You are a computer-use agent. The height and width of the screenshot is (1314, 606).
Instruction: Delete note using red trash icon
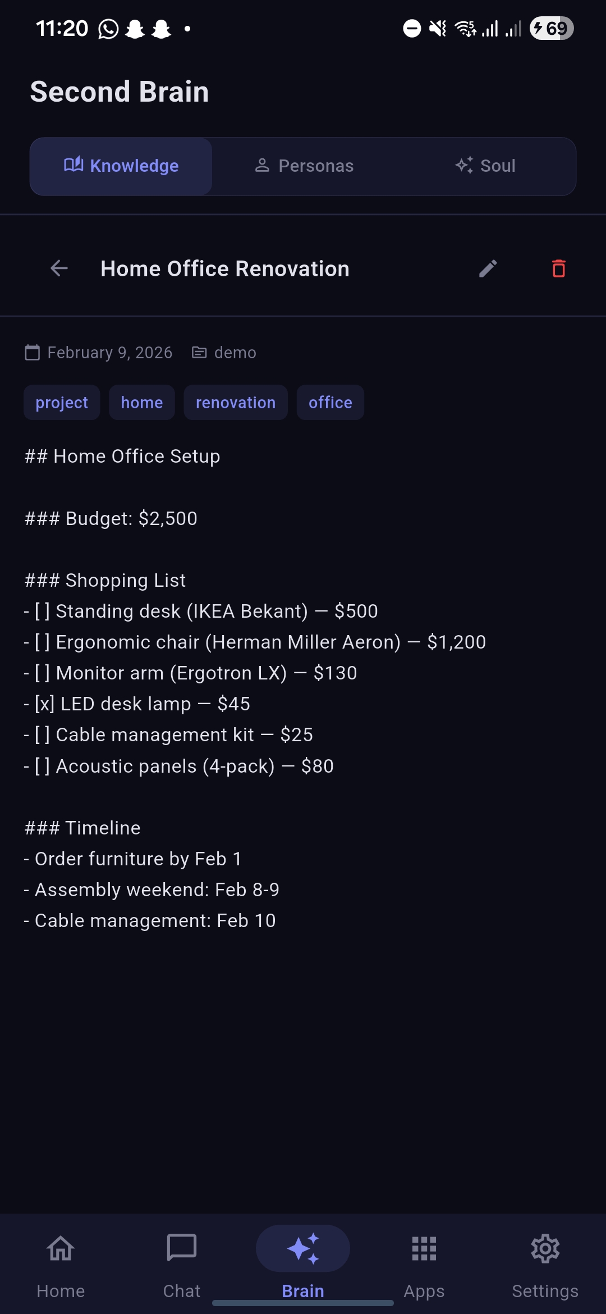coord(558,268)
